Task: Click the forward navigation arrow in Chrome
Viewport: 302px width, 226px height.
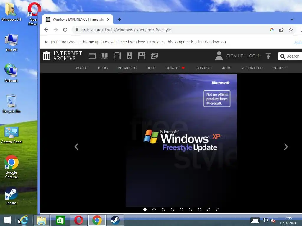Action: coord(56,30)
